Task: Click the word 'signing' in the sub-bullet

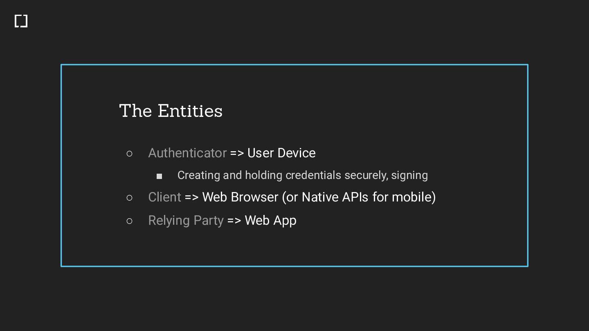Action: click(x=409, y=175)
